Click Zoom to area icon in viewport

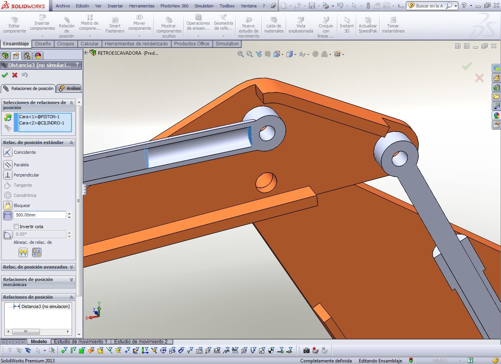coord(250,54)
